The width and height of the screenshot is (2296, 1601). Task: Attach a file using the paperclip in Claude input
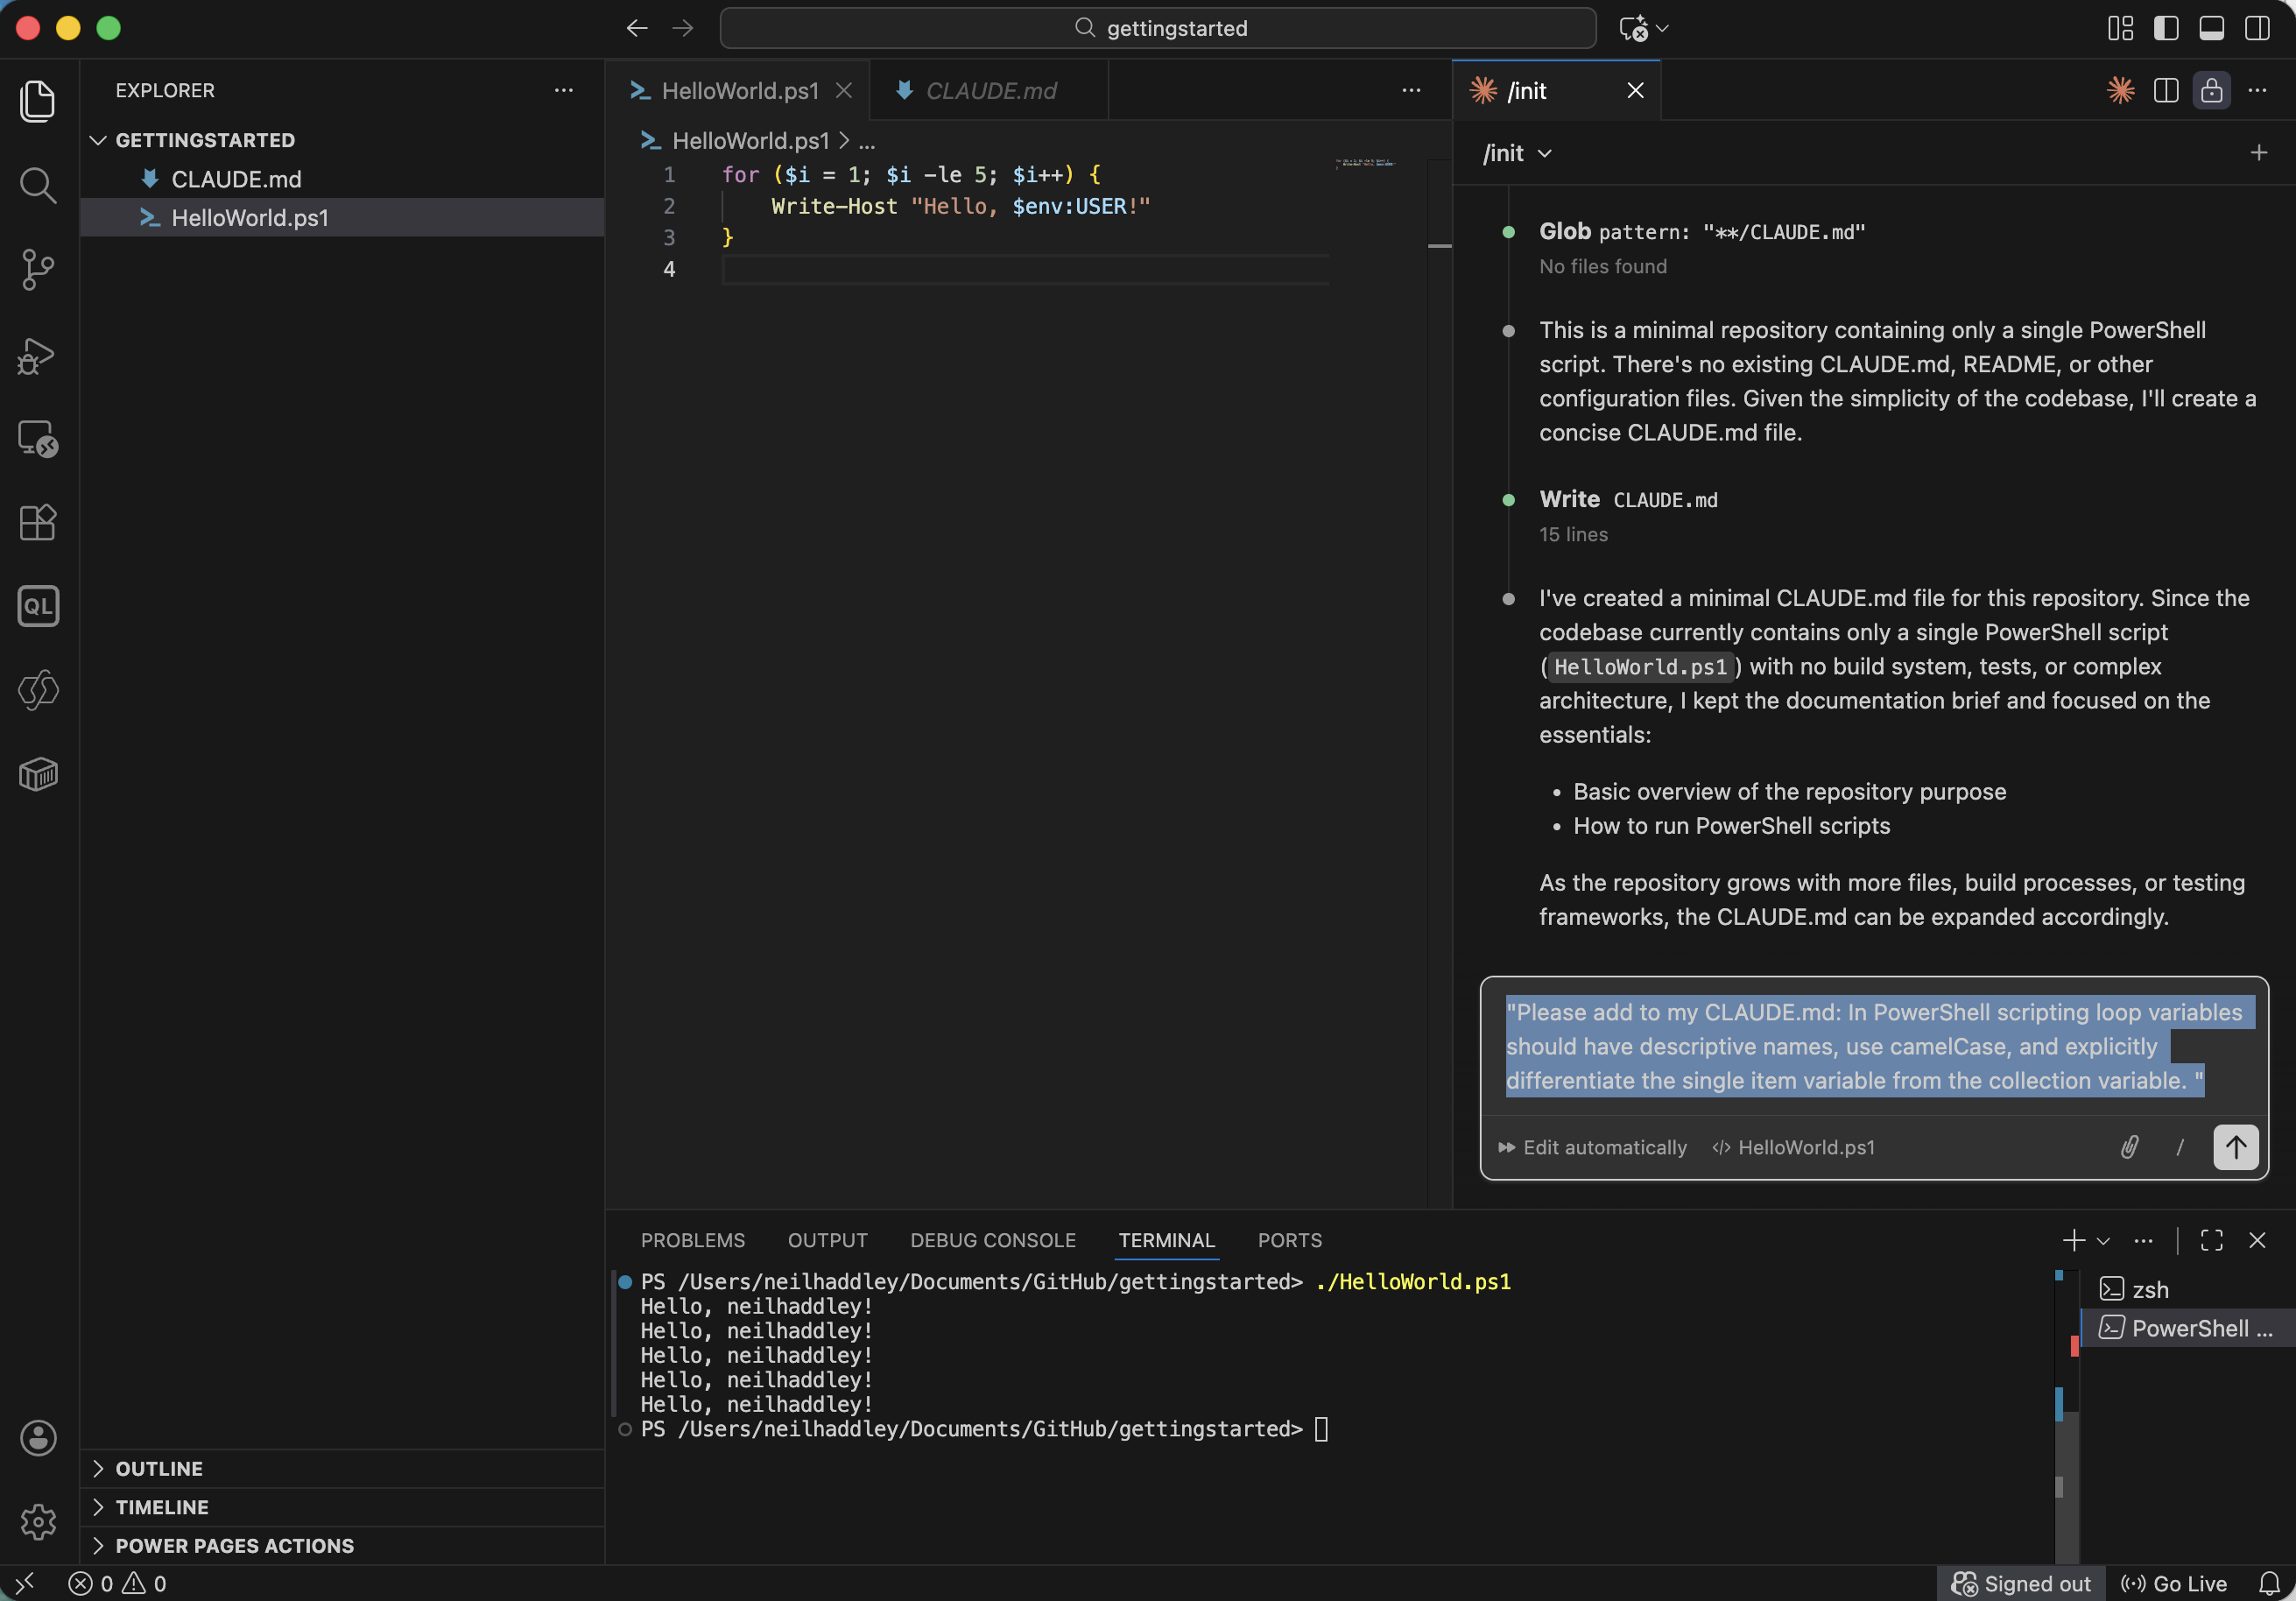pos(2129,1147)
